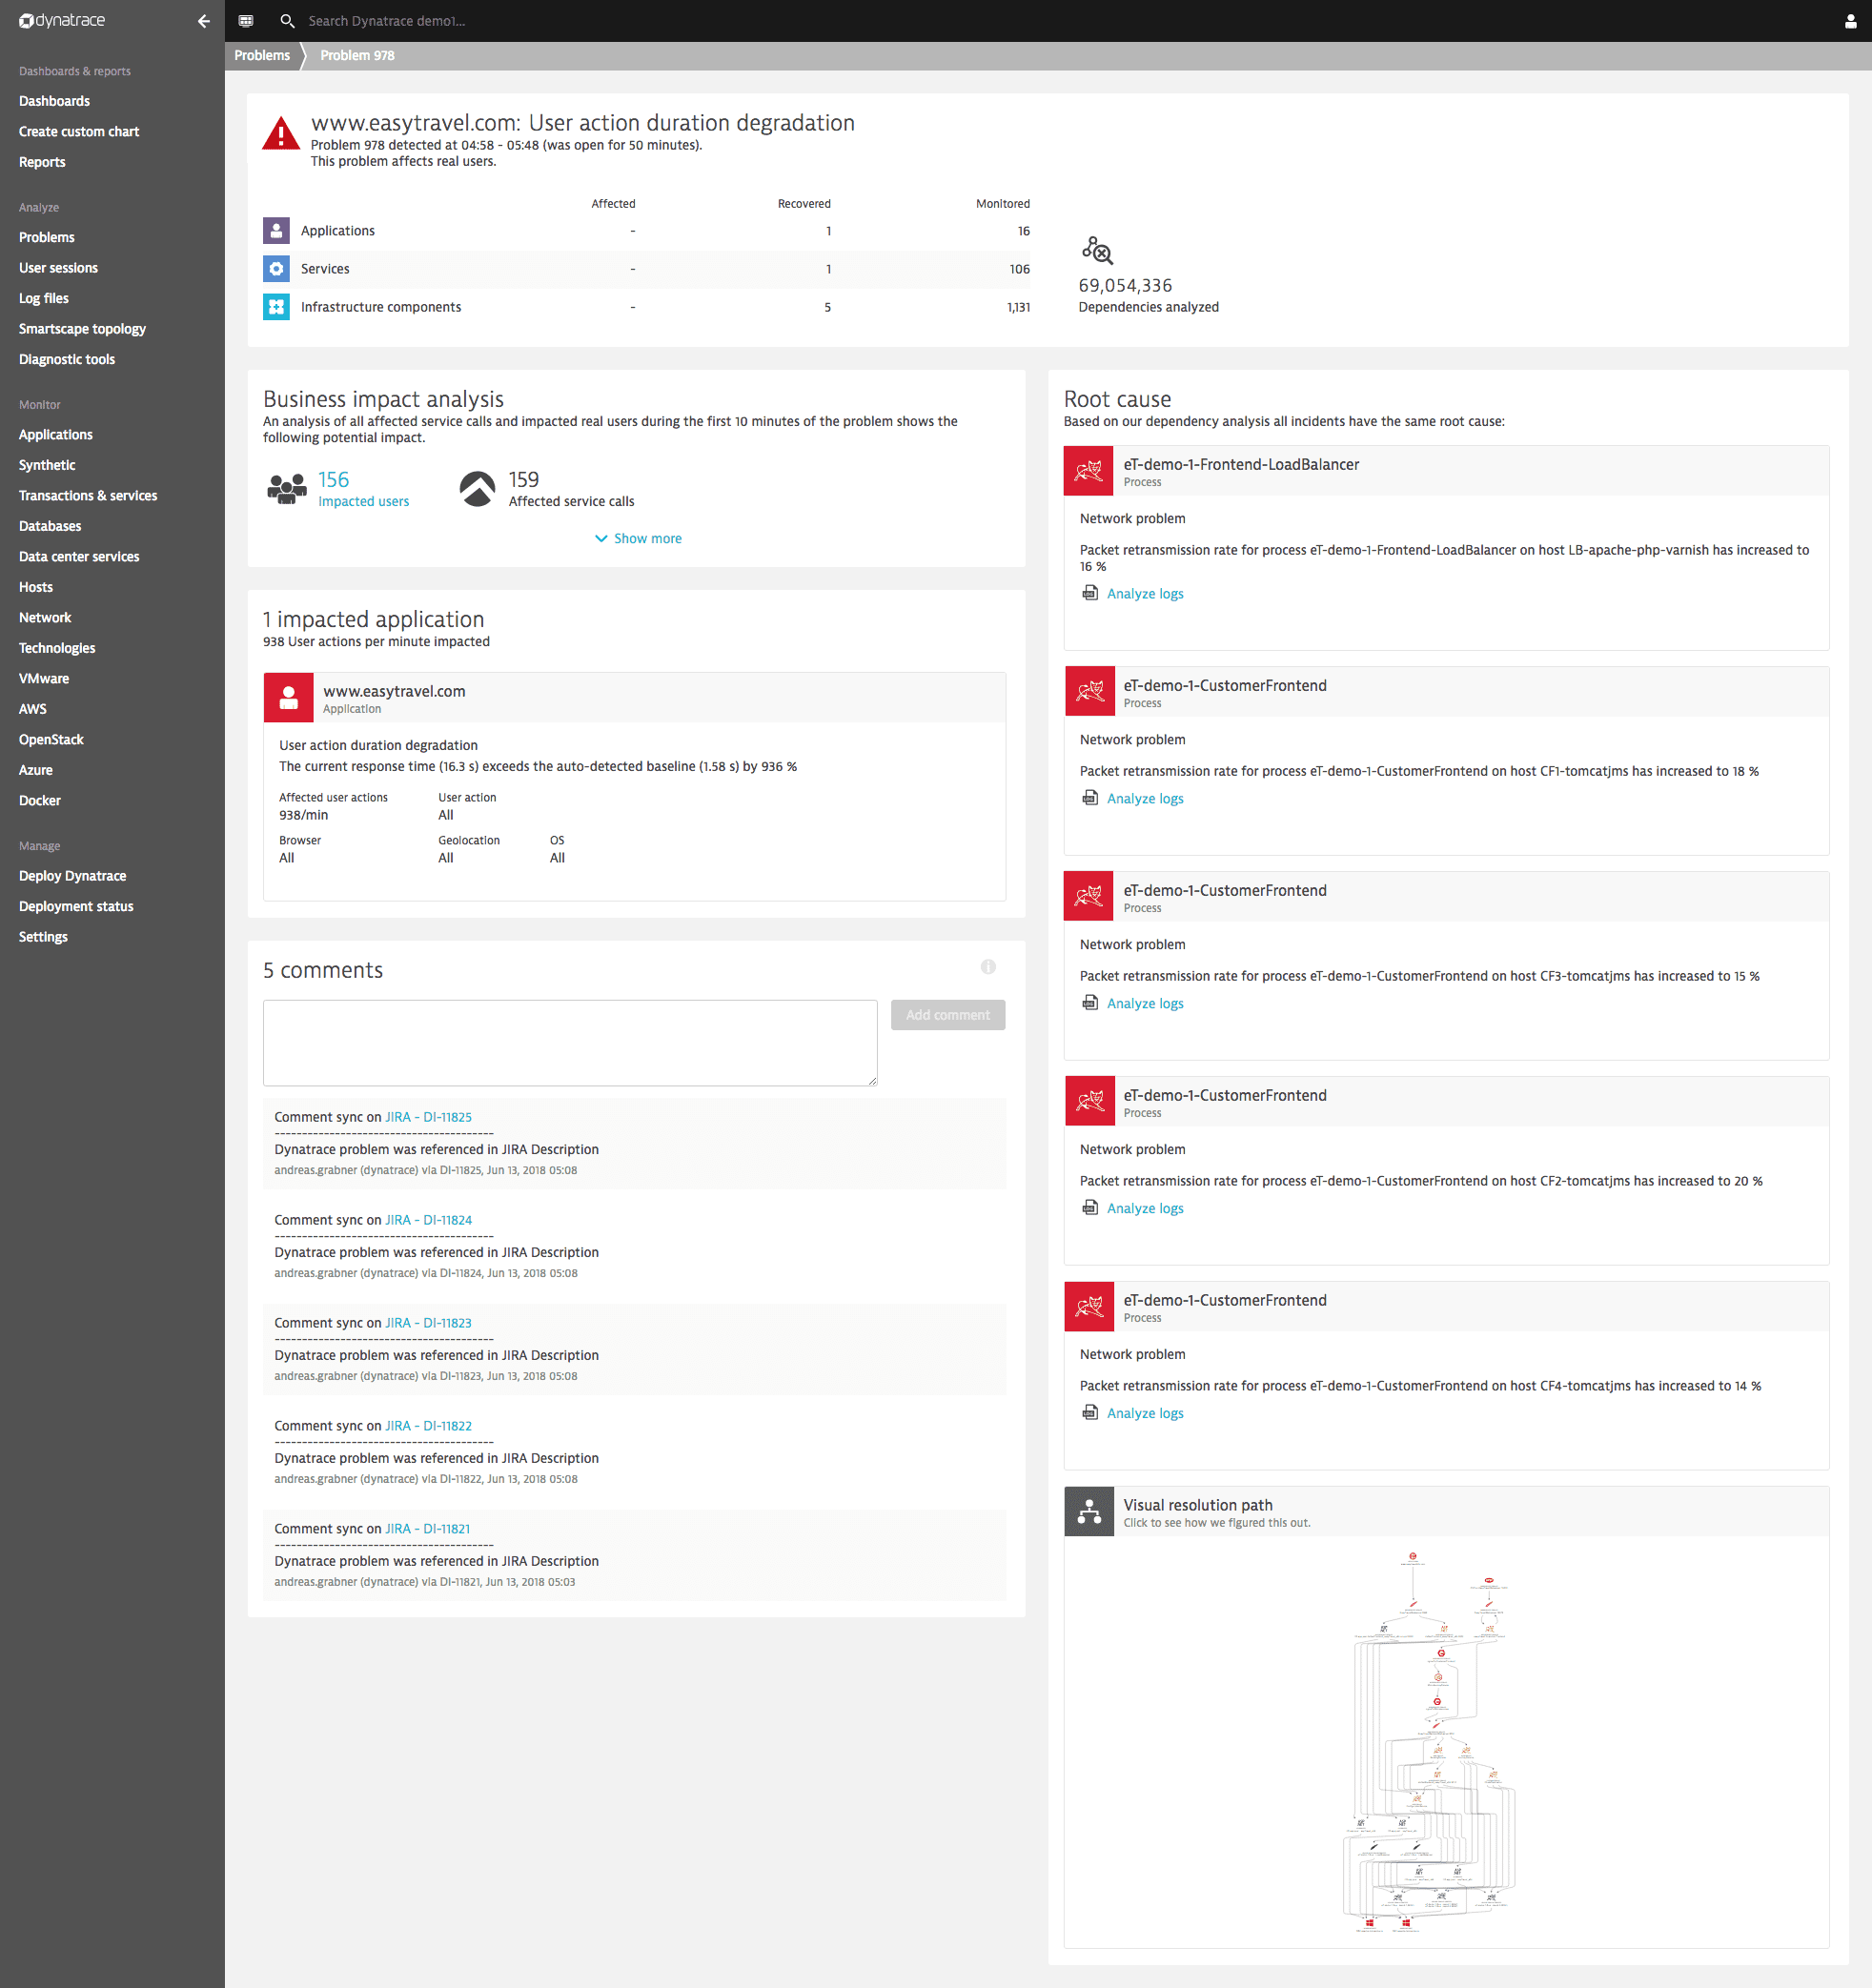This screenshot has height=1988, width=1872.
Task: Click the red problem warning triangle icon
Action: coord(281,134)
